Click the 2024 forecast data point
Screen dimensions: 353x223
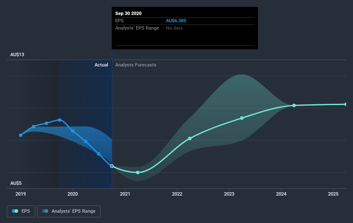tap(294, 105)
